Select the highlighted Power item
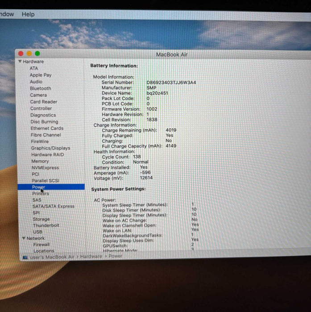Image resolution: width=311 pixels, height=312 pixels. click(x=51, y=187)
